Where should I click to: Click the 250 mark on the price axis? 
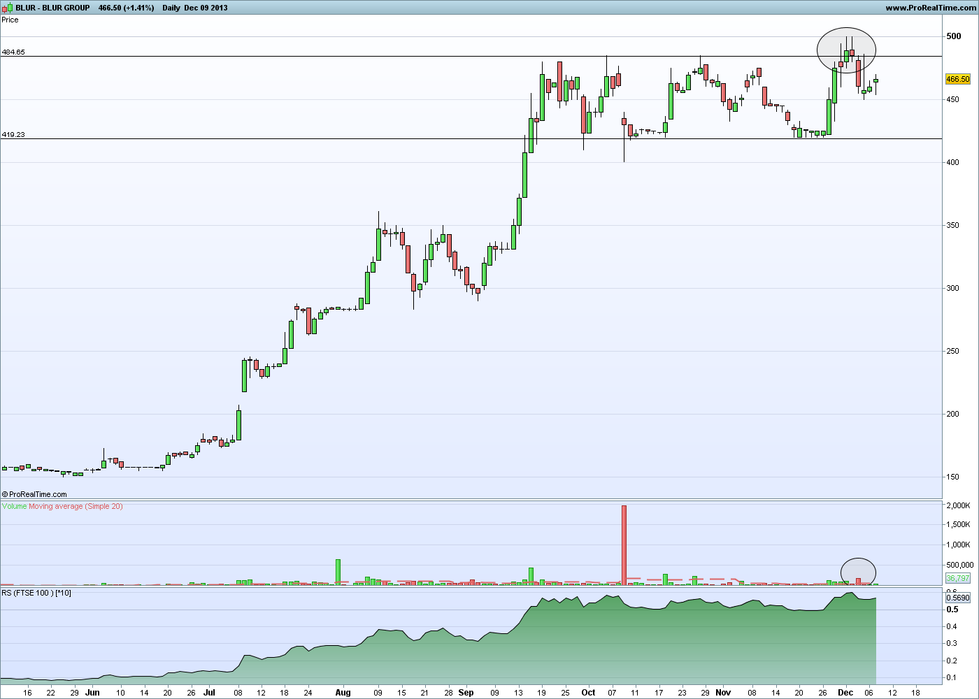pos(953,351)
